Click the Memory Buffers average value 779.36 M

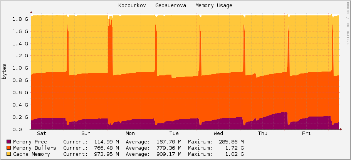(x=169, y=148)
